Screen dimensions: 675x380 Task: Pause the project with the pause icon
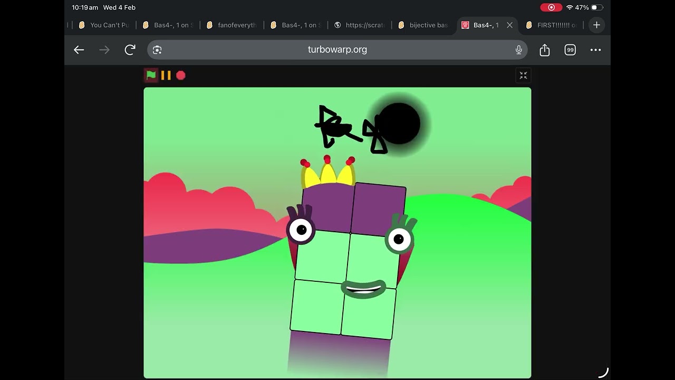pos(166,75)
